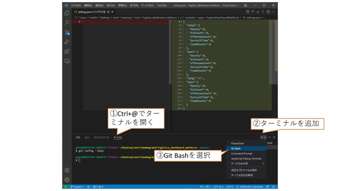This screenshot has width=340, height=191.
Task: Open the 表示(V) menu
Action: (x=111, y=5)
